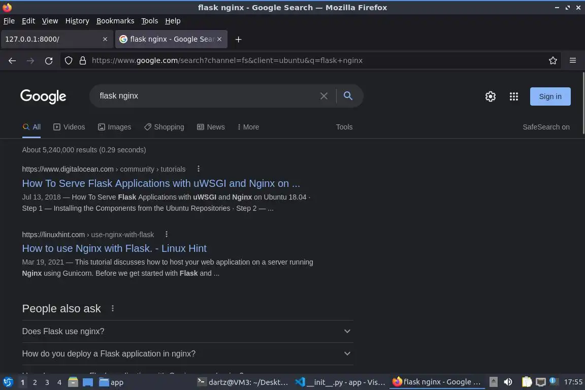Click the linuxhint.com breadcrumb URL
585x390 pixels.
point(88,235)
